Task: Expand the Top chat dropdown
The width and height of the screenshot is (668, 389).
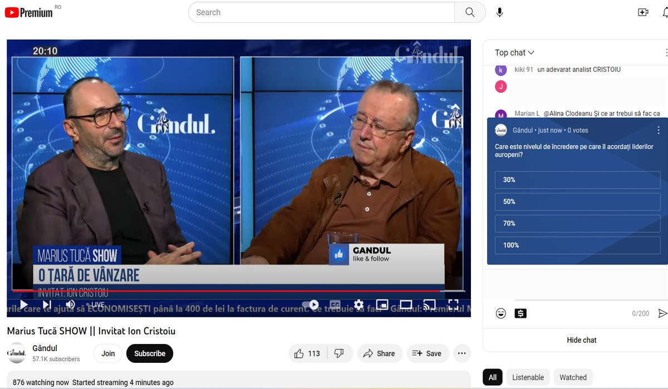Action: click(x=514, y=53)
